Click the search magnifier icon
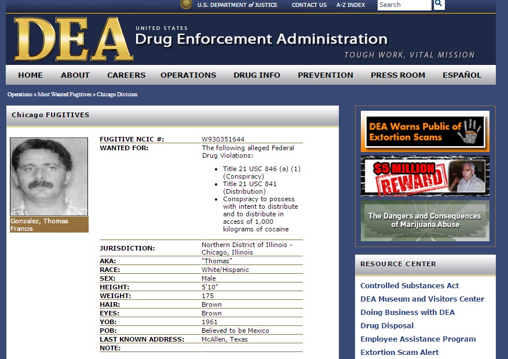Viewport: 508px width, 359px height. pyautogui.click(x=438, y=5)
